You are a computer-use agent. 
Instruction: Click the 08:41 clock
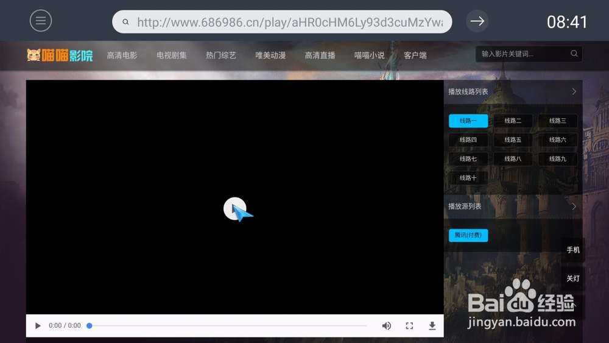pyautogui.click(x=566, y=22)
